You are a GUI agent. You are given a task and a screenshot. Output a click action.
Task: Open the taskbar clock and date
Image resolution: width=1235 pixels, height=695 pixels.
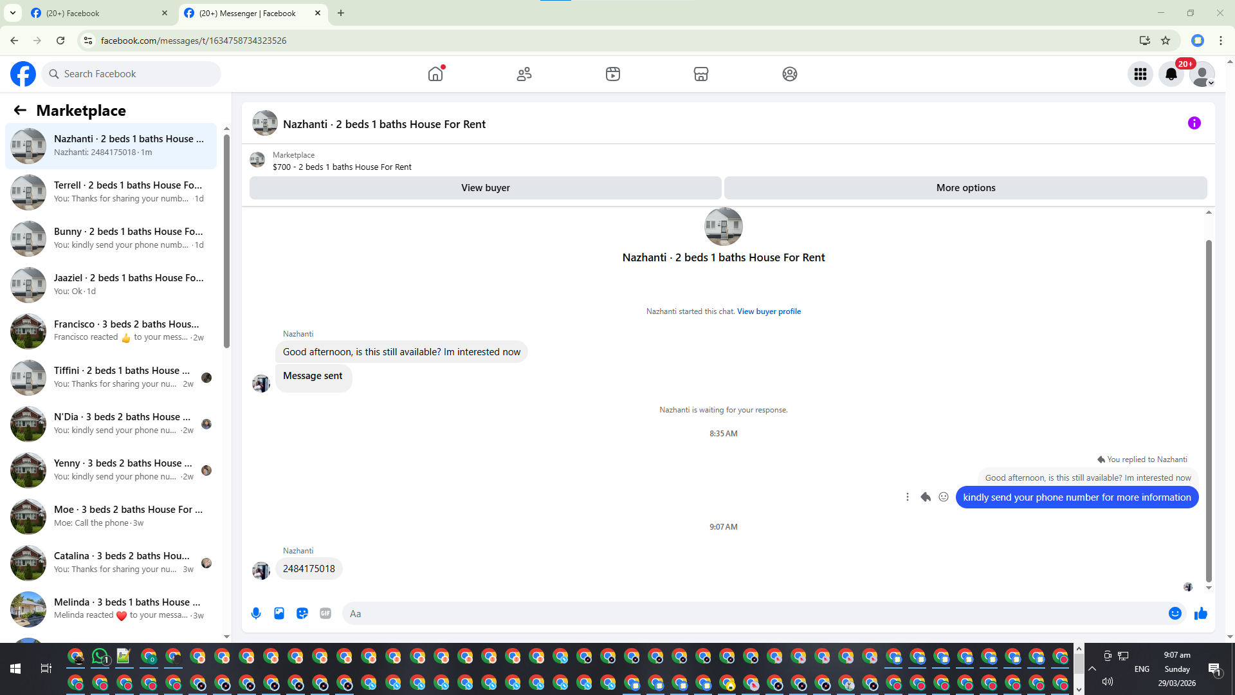tap(1177, 669)
